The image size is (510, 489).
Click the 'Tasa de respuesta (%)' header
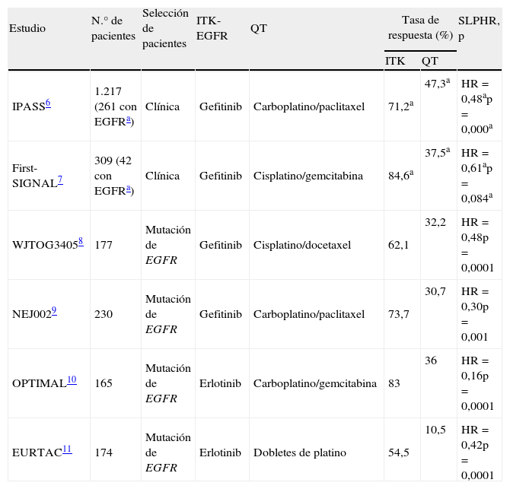click(x=419, y=27)
